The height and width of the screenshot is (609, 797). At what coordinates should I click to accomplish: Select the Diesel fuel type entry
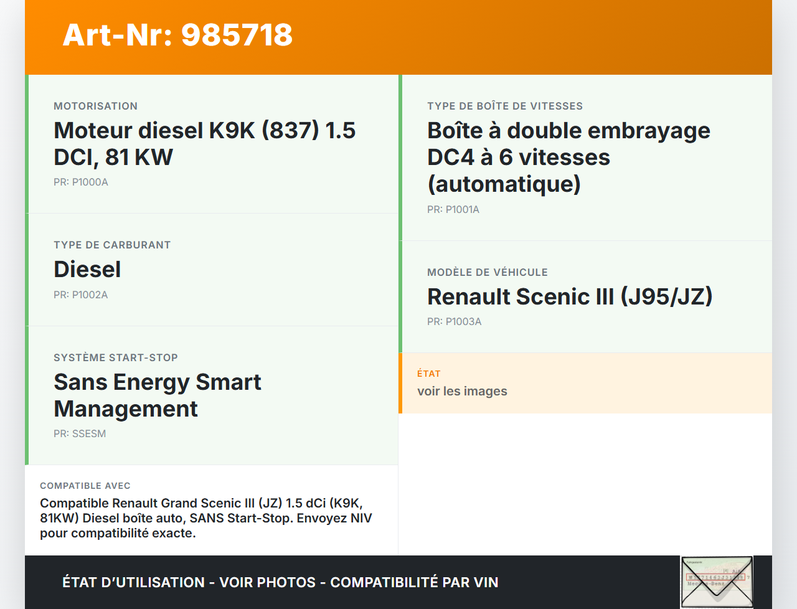click(88, 269)
